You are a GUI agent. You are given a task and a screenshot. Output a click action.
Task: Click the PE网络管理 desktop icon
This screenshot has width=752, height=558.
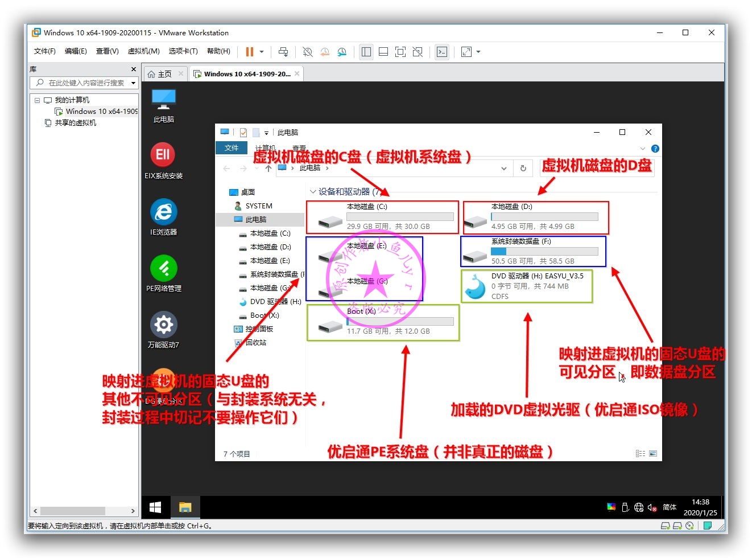(164, 274)
